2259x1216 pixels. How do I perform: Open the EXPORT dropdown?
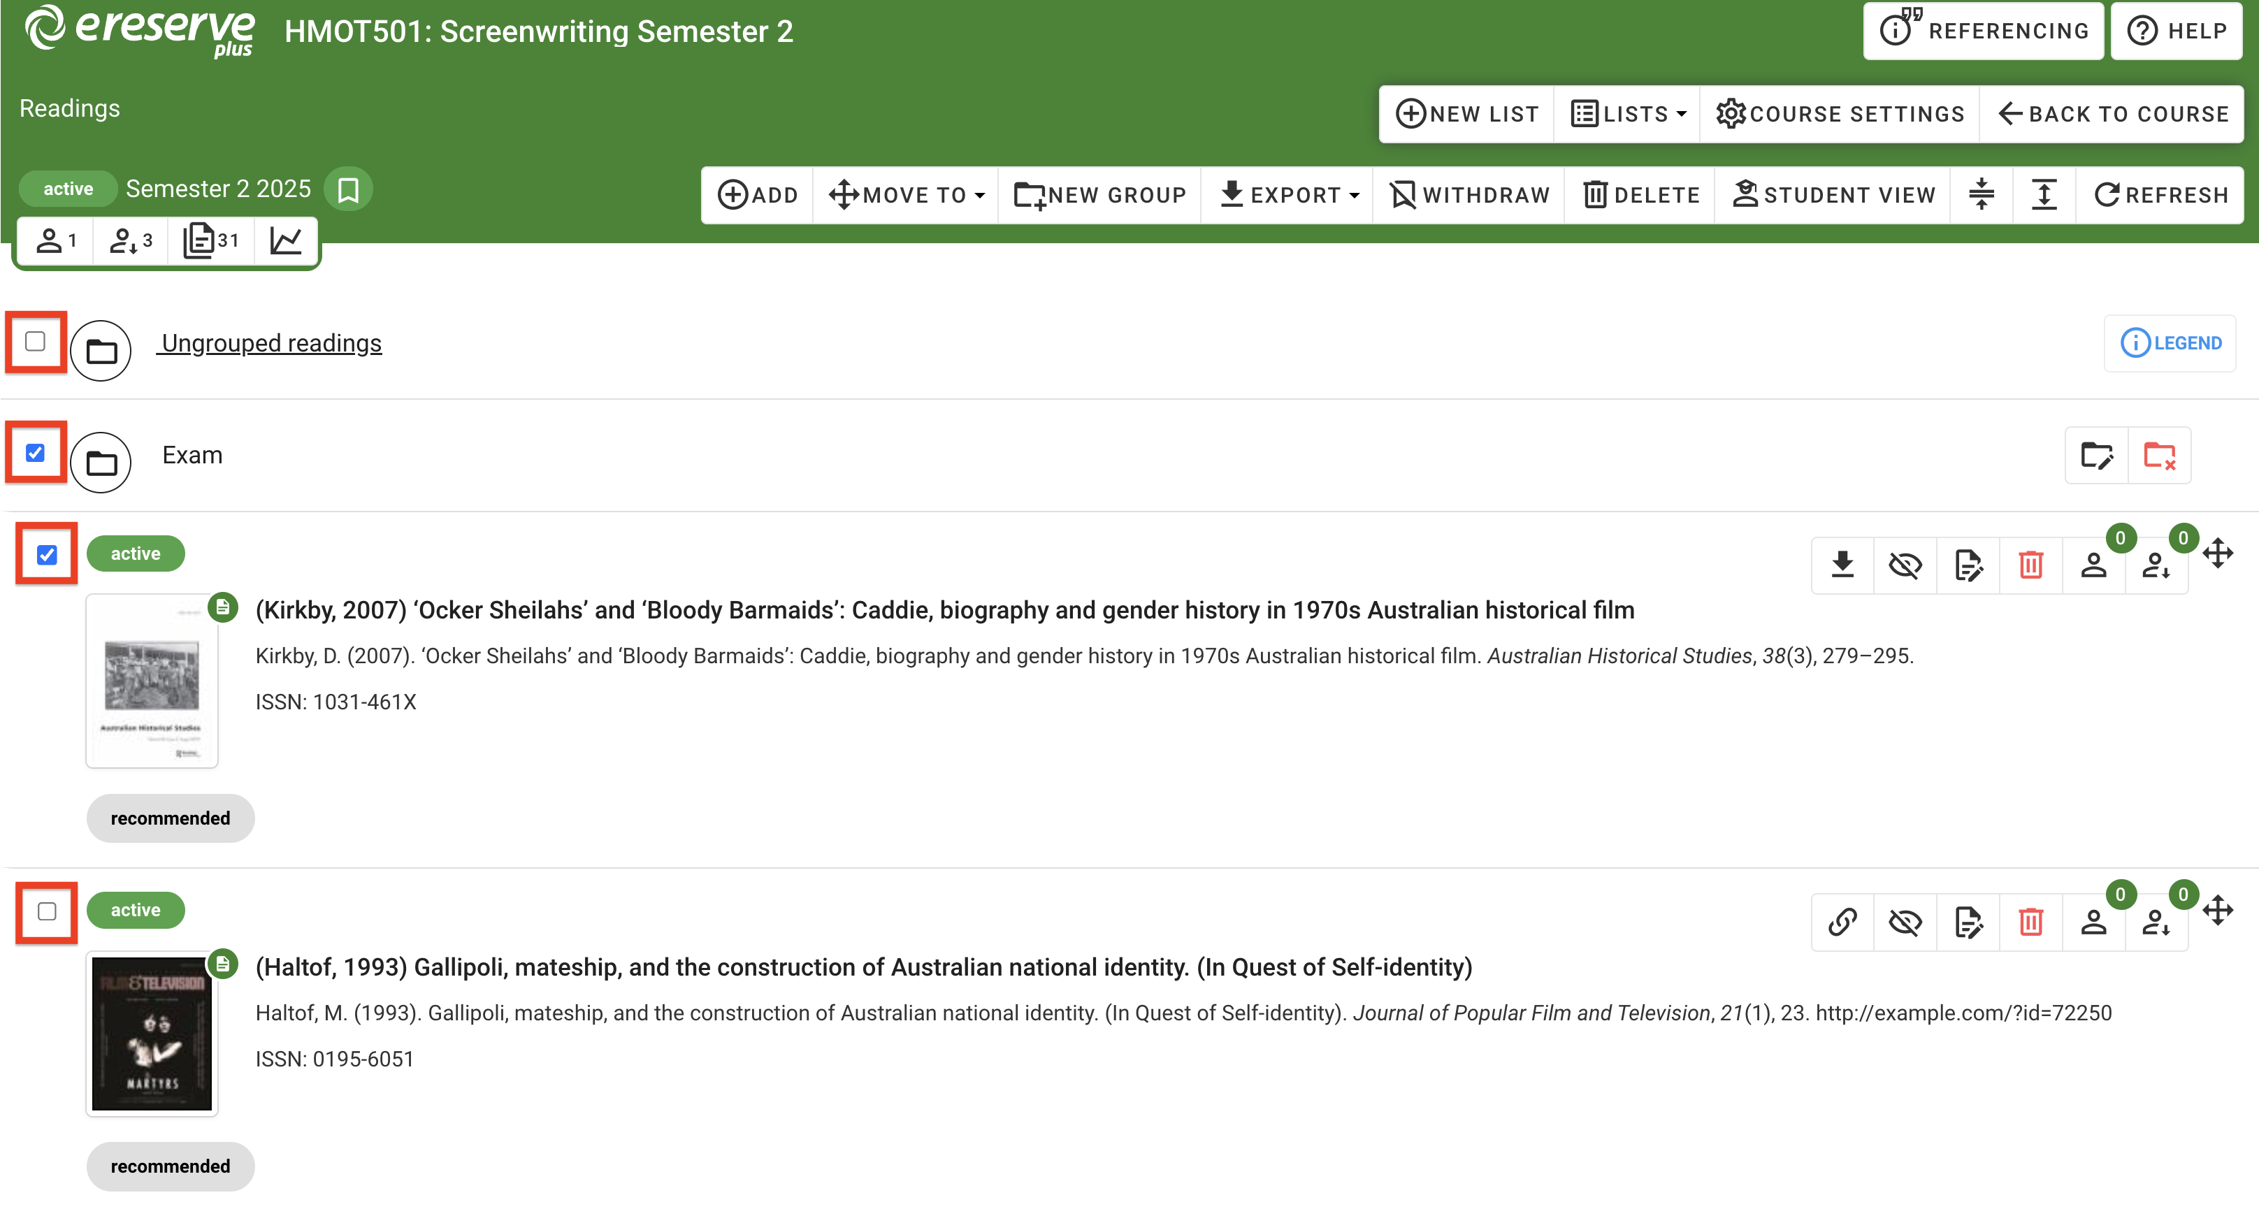click(1287, 195)
